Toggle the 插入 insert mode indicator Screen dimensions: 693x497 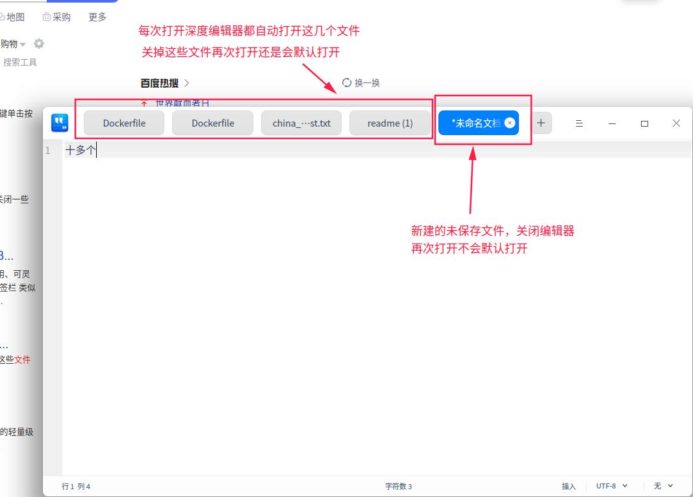tap(570, 486)
